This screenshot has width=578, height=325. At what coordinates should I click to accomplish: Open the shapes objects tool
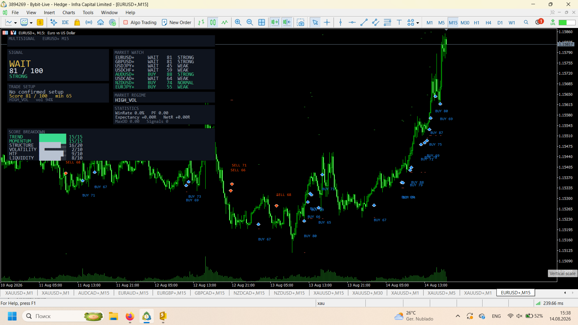[x=411, y=22]
